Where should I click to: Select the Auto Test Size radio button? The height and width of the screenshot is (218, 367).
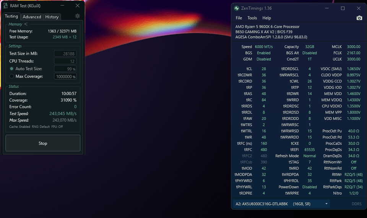point(11,69)
